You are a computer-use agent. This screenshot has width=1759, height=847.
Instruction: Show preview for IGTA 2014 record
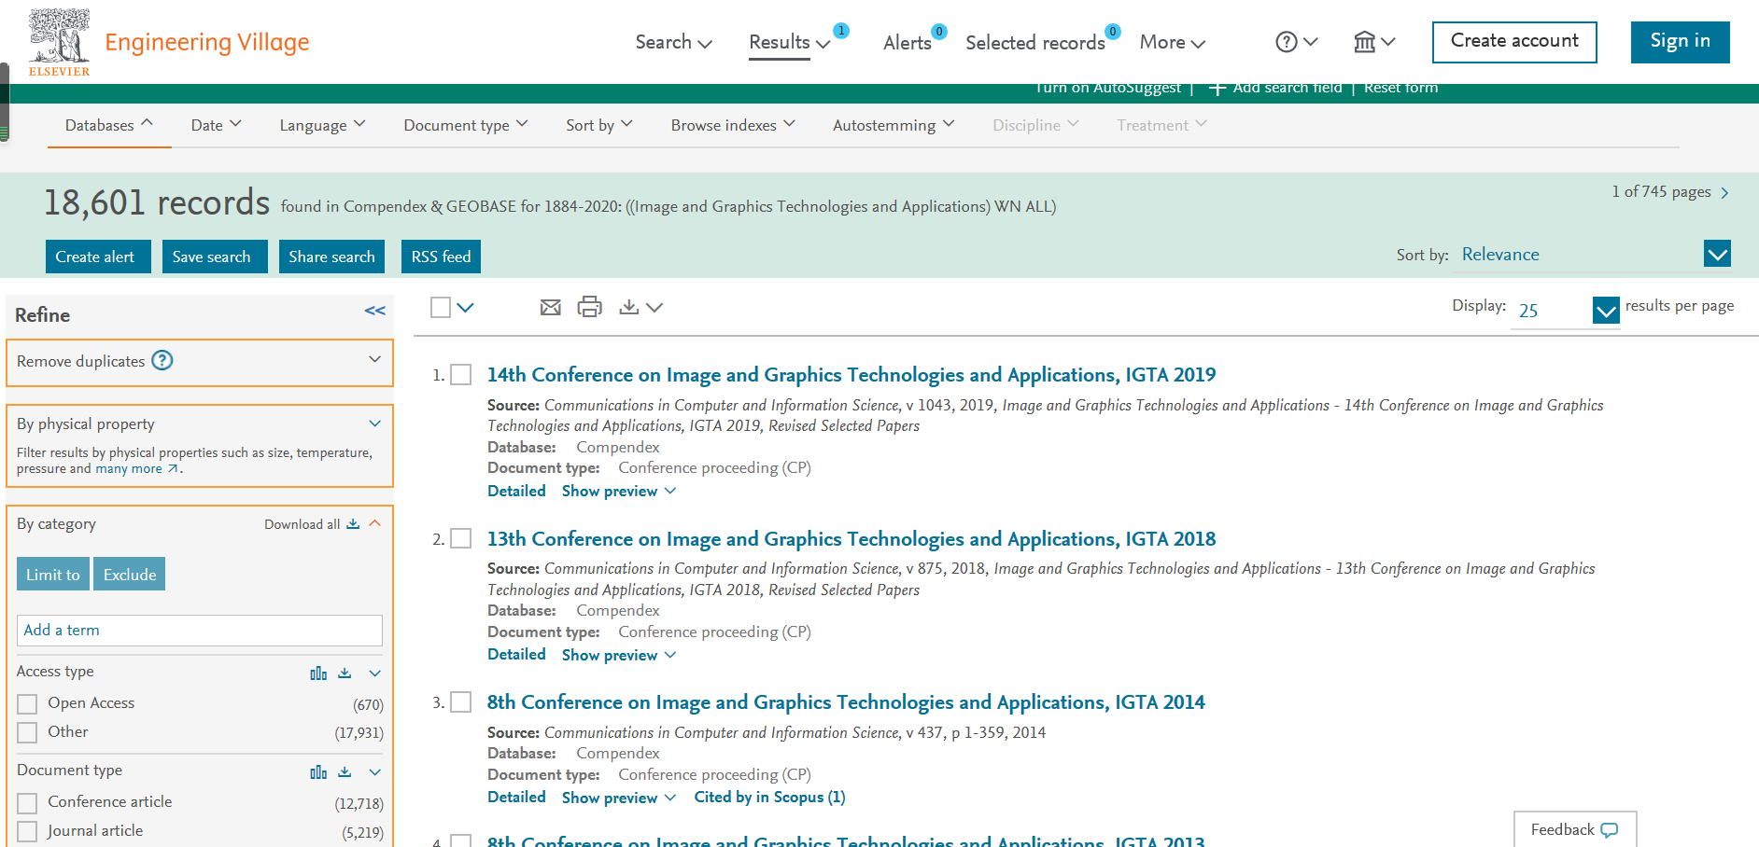coord(618,798)
